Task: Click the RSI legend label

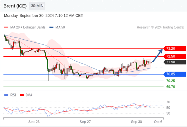Action: 13,95
